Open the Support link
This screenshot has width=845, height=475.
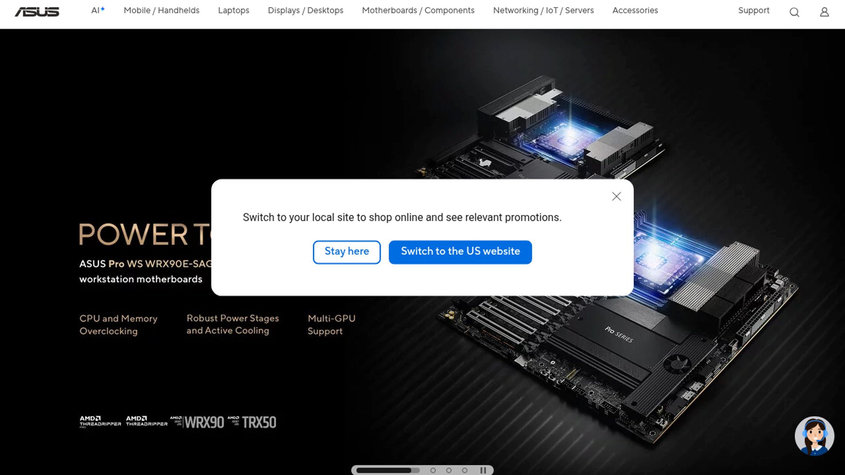coord(754,10)
